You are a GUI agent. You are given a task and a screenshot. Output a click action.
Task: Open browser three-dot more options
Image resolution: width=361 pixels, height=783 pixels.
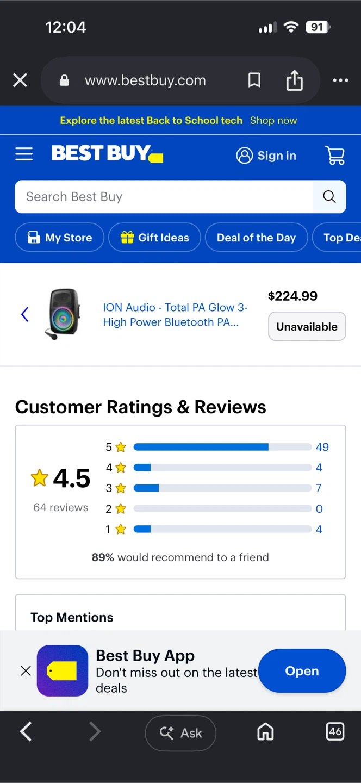tap(340, 80)
